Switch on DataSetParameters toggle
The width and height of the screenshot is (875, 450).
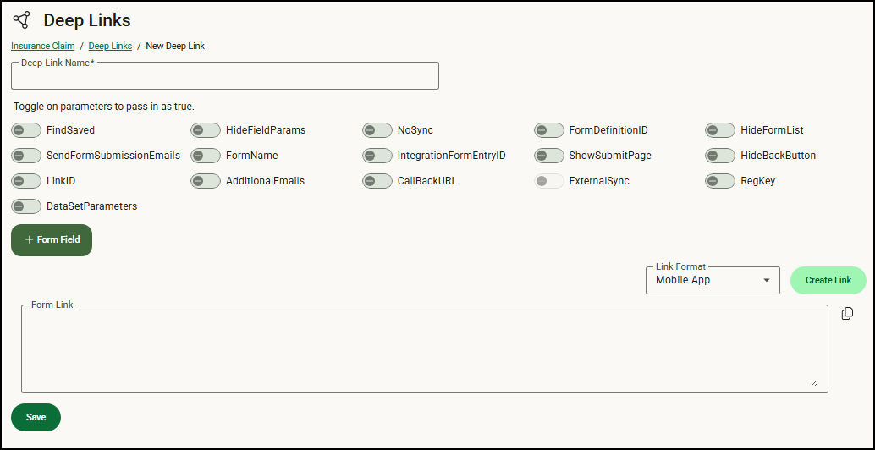[x=26, y=206]
